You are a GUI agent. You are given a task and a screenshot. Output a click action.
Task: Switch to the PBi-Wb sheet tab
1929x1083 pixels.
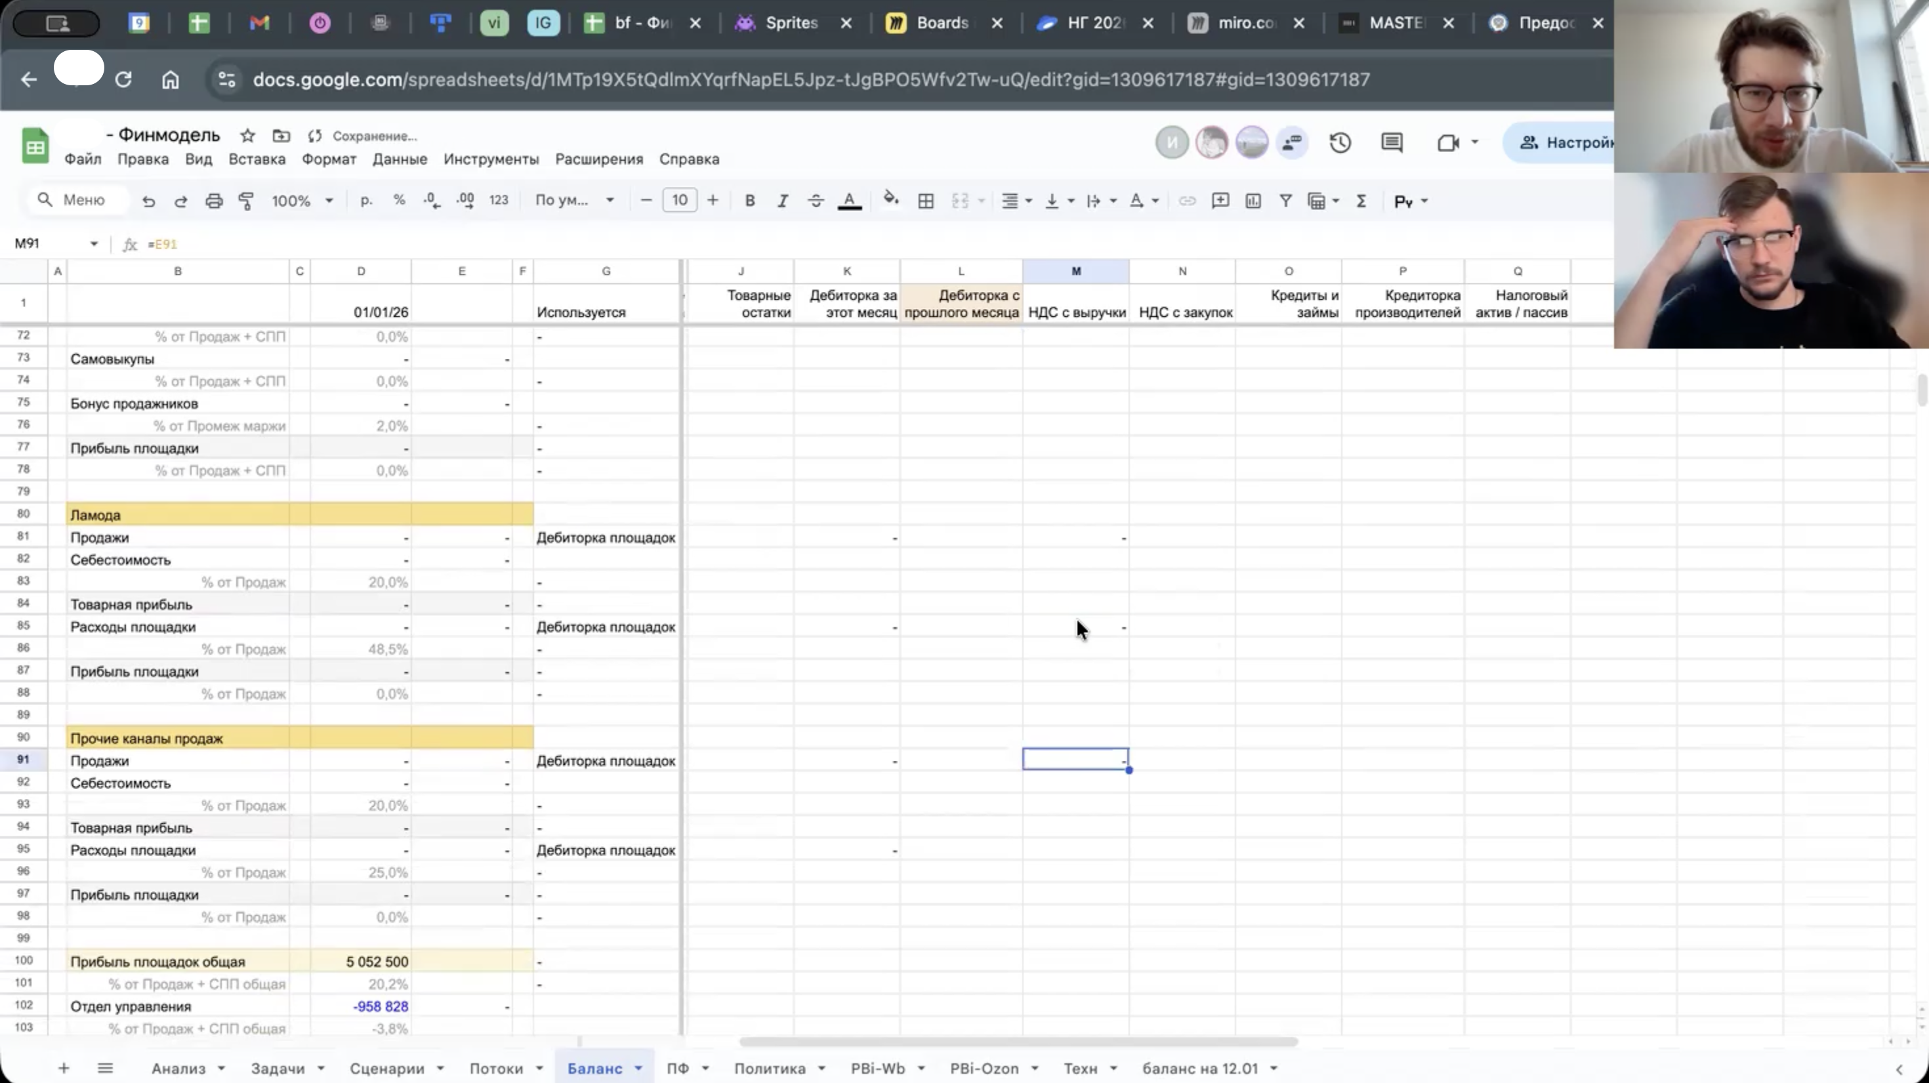click(878, 1069)
